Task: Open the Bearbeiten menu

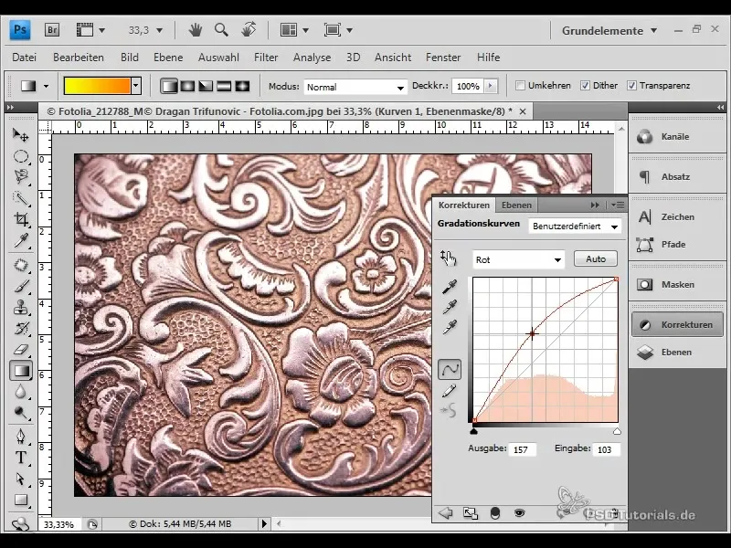Action: point(79,58)
